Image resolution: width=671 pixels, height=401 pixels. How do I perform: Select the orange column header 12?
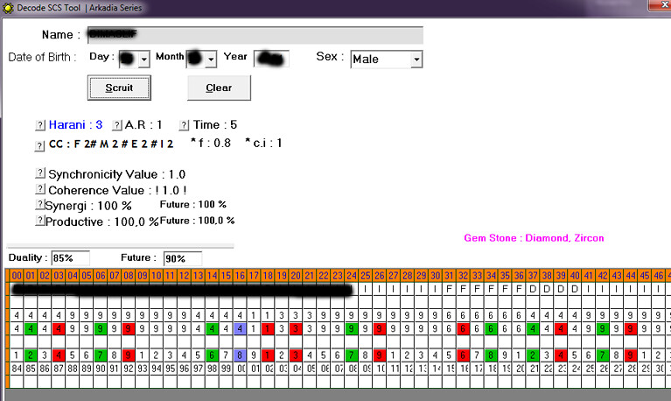184,276
